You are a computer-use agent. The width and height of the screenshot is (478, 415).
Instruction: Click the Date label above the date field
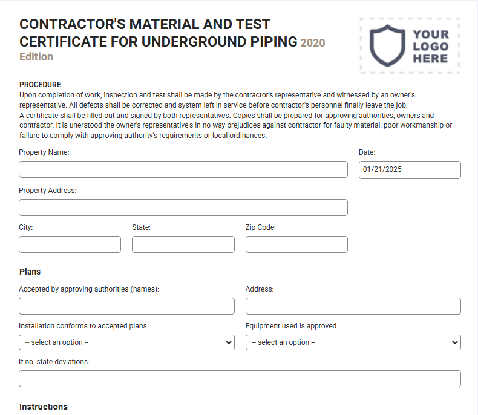(367, 152)
